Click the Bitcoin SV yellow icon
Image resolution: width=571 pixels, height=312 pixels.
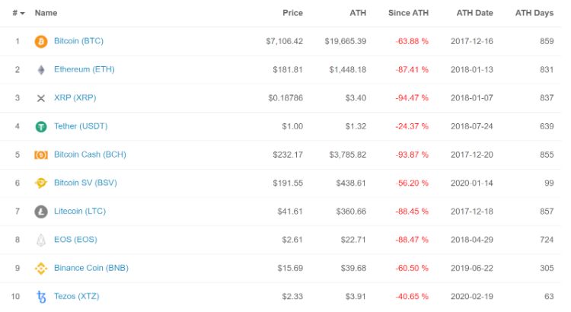[x=41, y=183]
